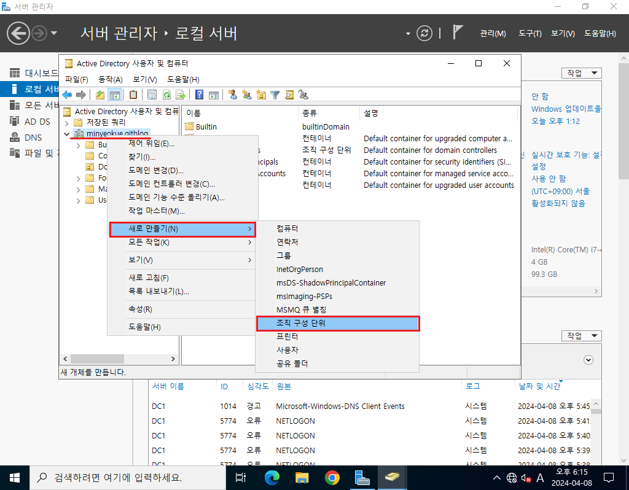Choose 새로 고침(F) in context menu
This screenshot has width=629, height=490.
pos(182,278)
